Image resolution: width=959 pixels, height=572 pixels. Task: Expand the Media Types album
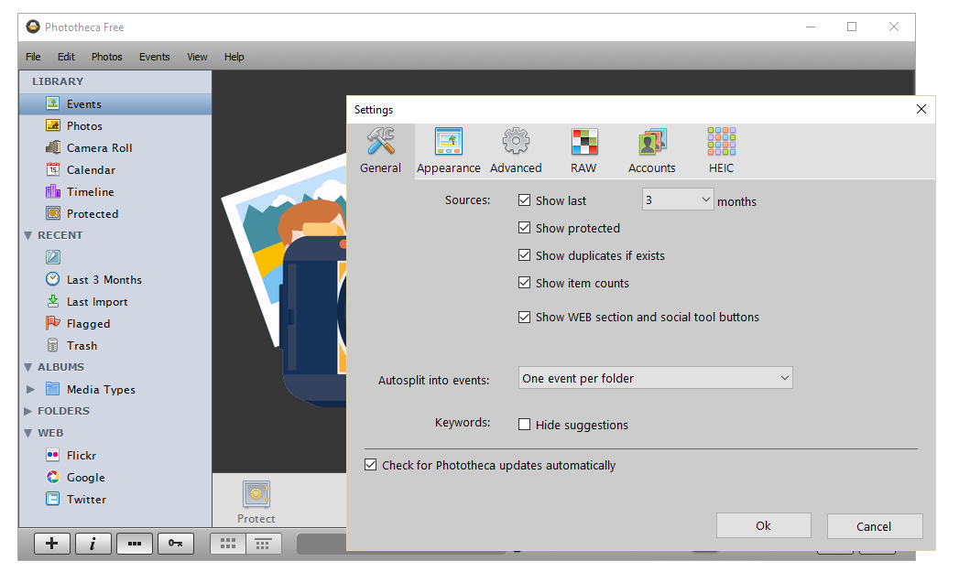click(30, 389)
